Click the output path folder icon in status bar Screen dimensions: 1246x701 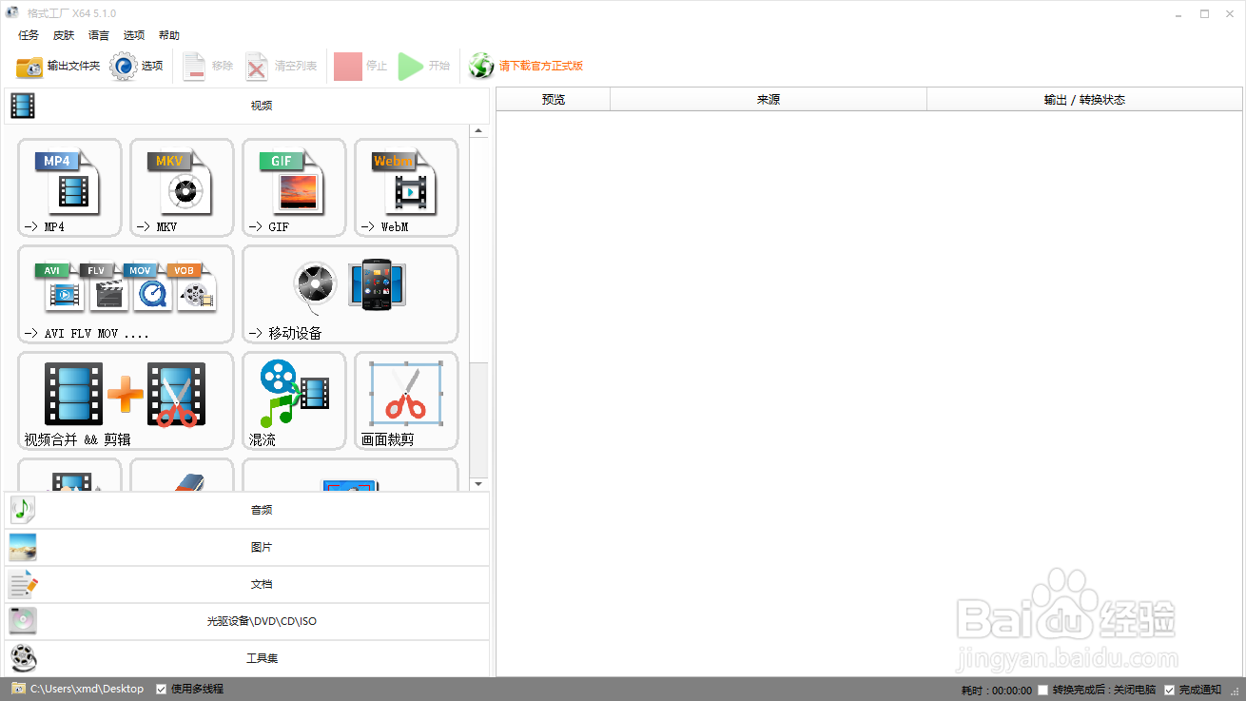[x=18, y=689]
